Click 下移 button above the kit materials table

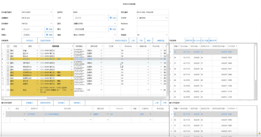point(165,103)
